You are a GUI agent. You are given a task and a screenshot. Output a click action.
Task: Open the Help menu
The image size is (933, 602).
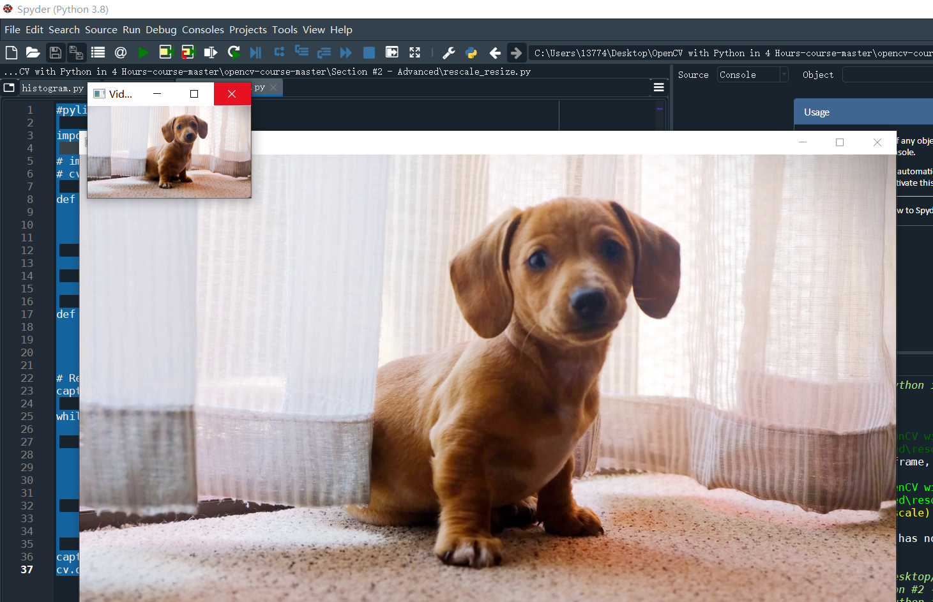click(341, 29)
